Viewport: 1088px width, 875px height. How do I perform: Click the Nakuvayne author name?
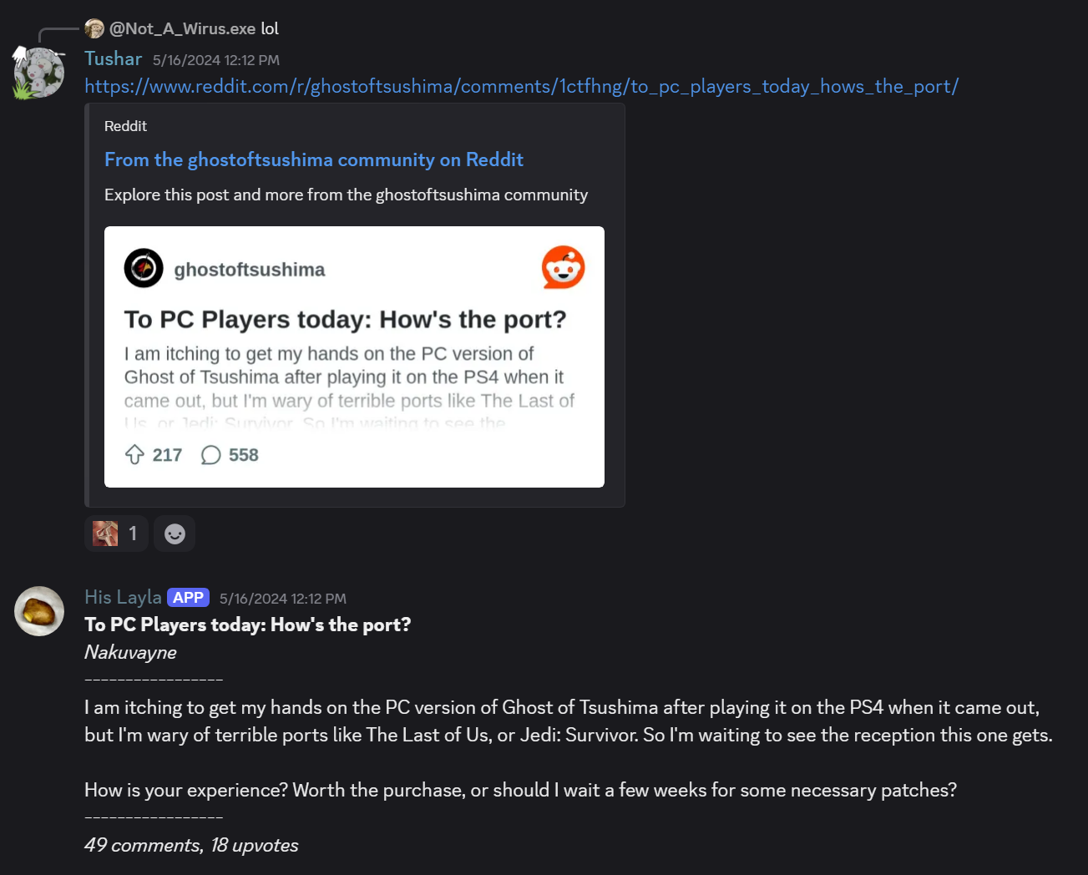click(129, 652)
